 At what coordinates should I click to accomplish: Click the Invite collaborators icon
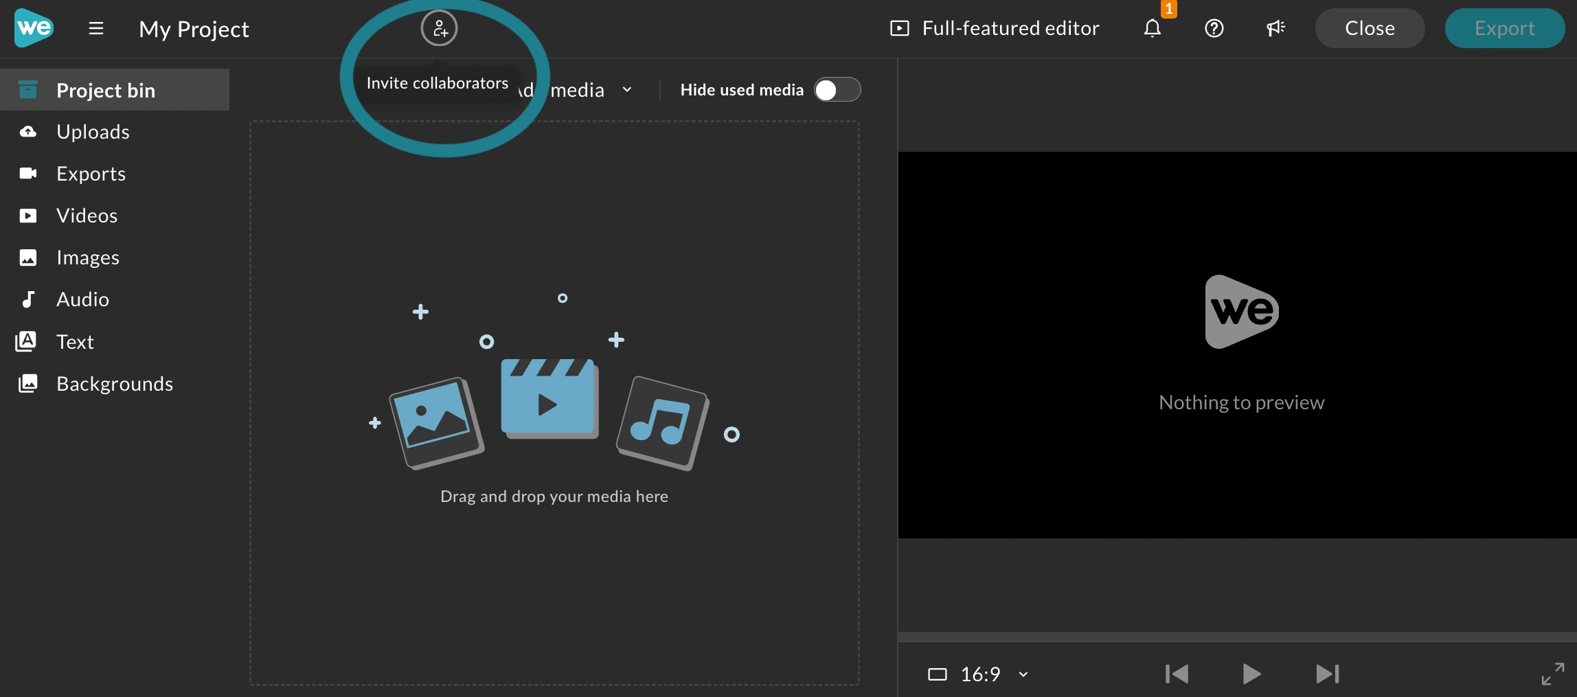click(440, 28)
